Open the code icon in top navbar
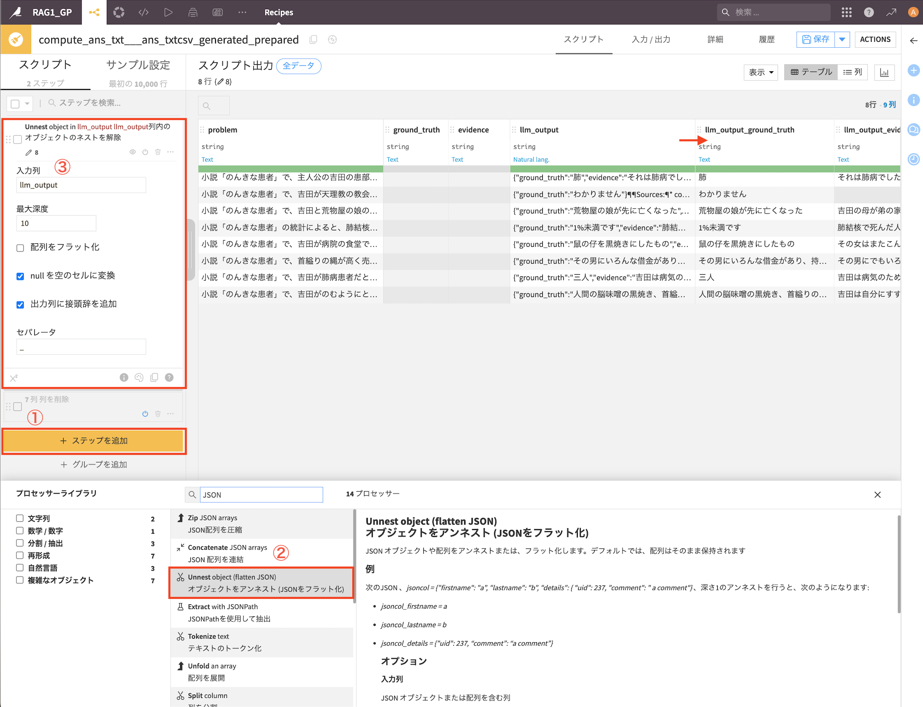This screenshot has width=923, height=707. pos(144,12)
